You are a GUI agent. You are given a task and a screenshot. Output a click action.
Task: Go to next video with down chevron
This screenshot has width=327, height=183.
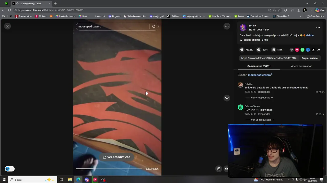(227, 98)
